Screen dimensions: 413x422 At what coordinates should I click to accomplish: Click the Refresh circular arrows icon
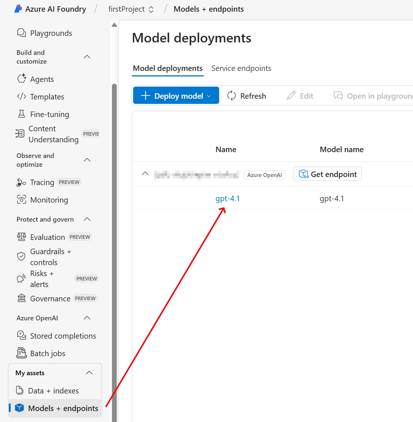point(232,95)
